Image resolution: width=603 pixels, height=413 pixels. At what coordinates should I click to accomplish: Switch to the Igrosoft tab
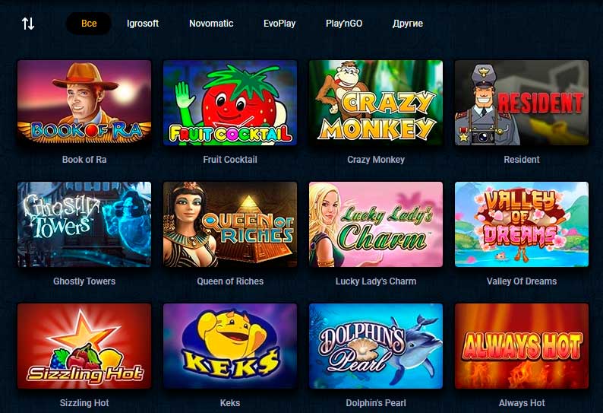pos(143,24)
